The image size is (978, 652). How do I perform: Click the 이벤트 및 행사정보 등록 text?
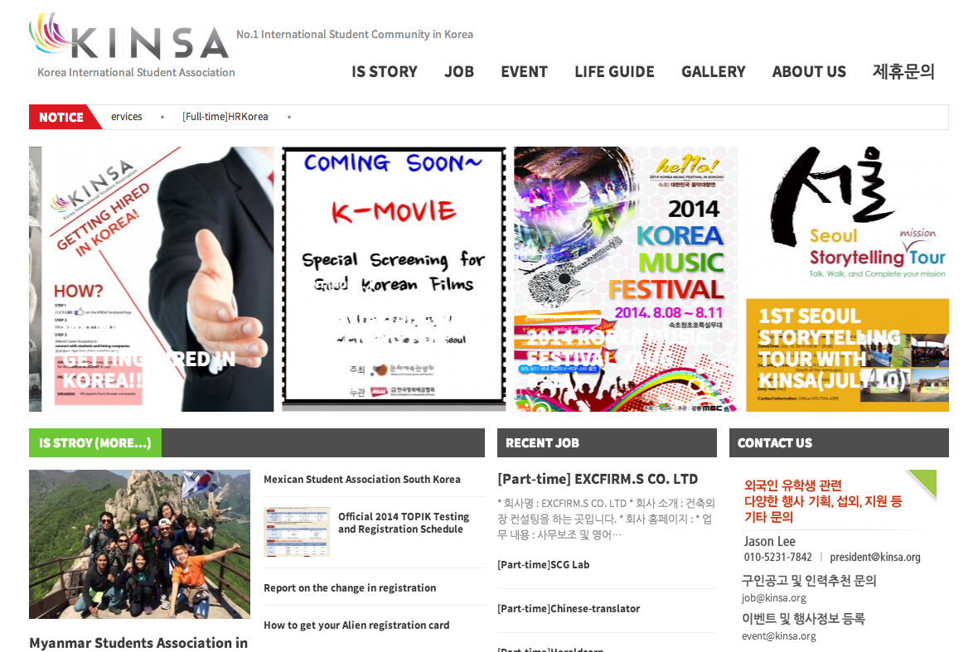(x=803, y=619)
